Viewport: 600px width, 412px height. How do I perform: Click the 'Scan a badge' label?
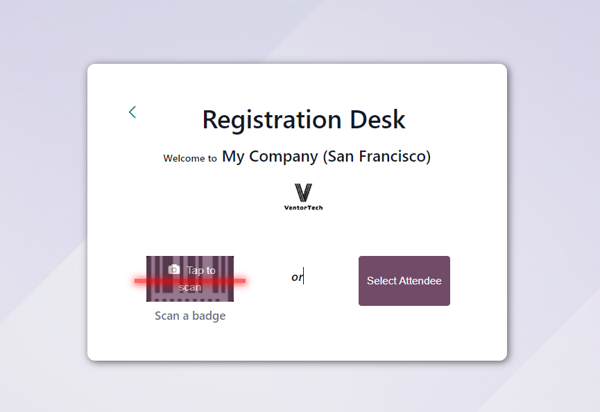190,316
